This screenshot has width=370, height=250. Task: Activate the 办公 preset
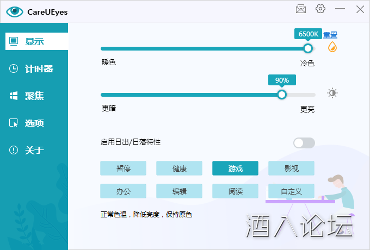[x=123, y=191]
